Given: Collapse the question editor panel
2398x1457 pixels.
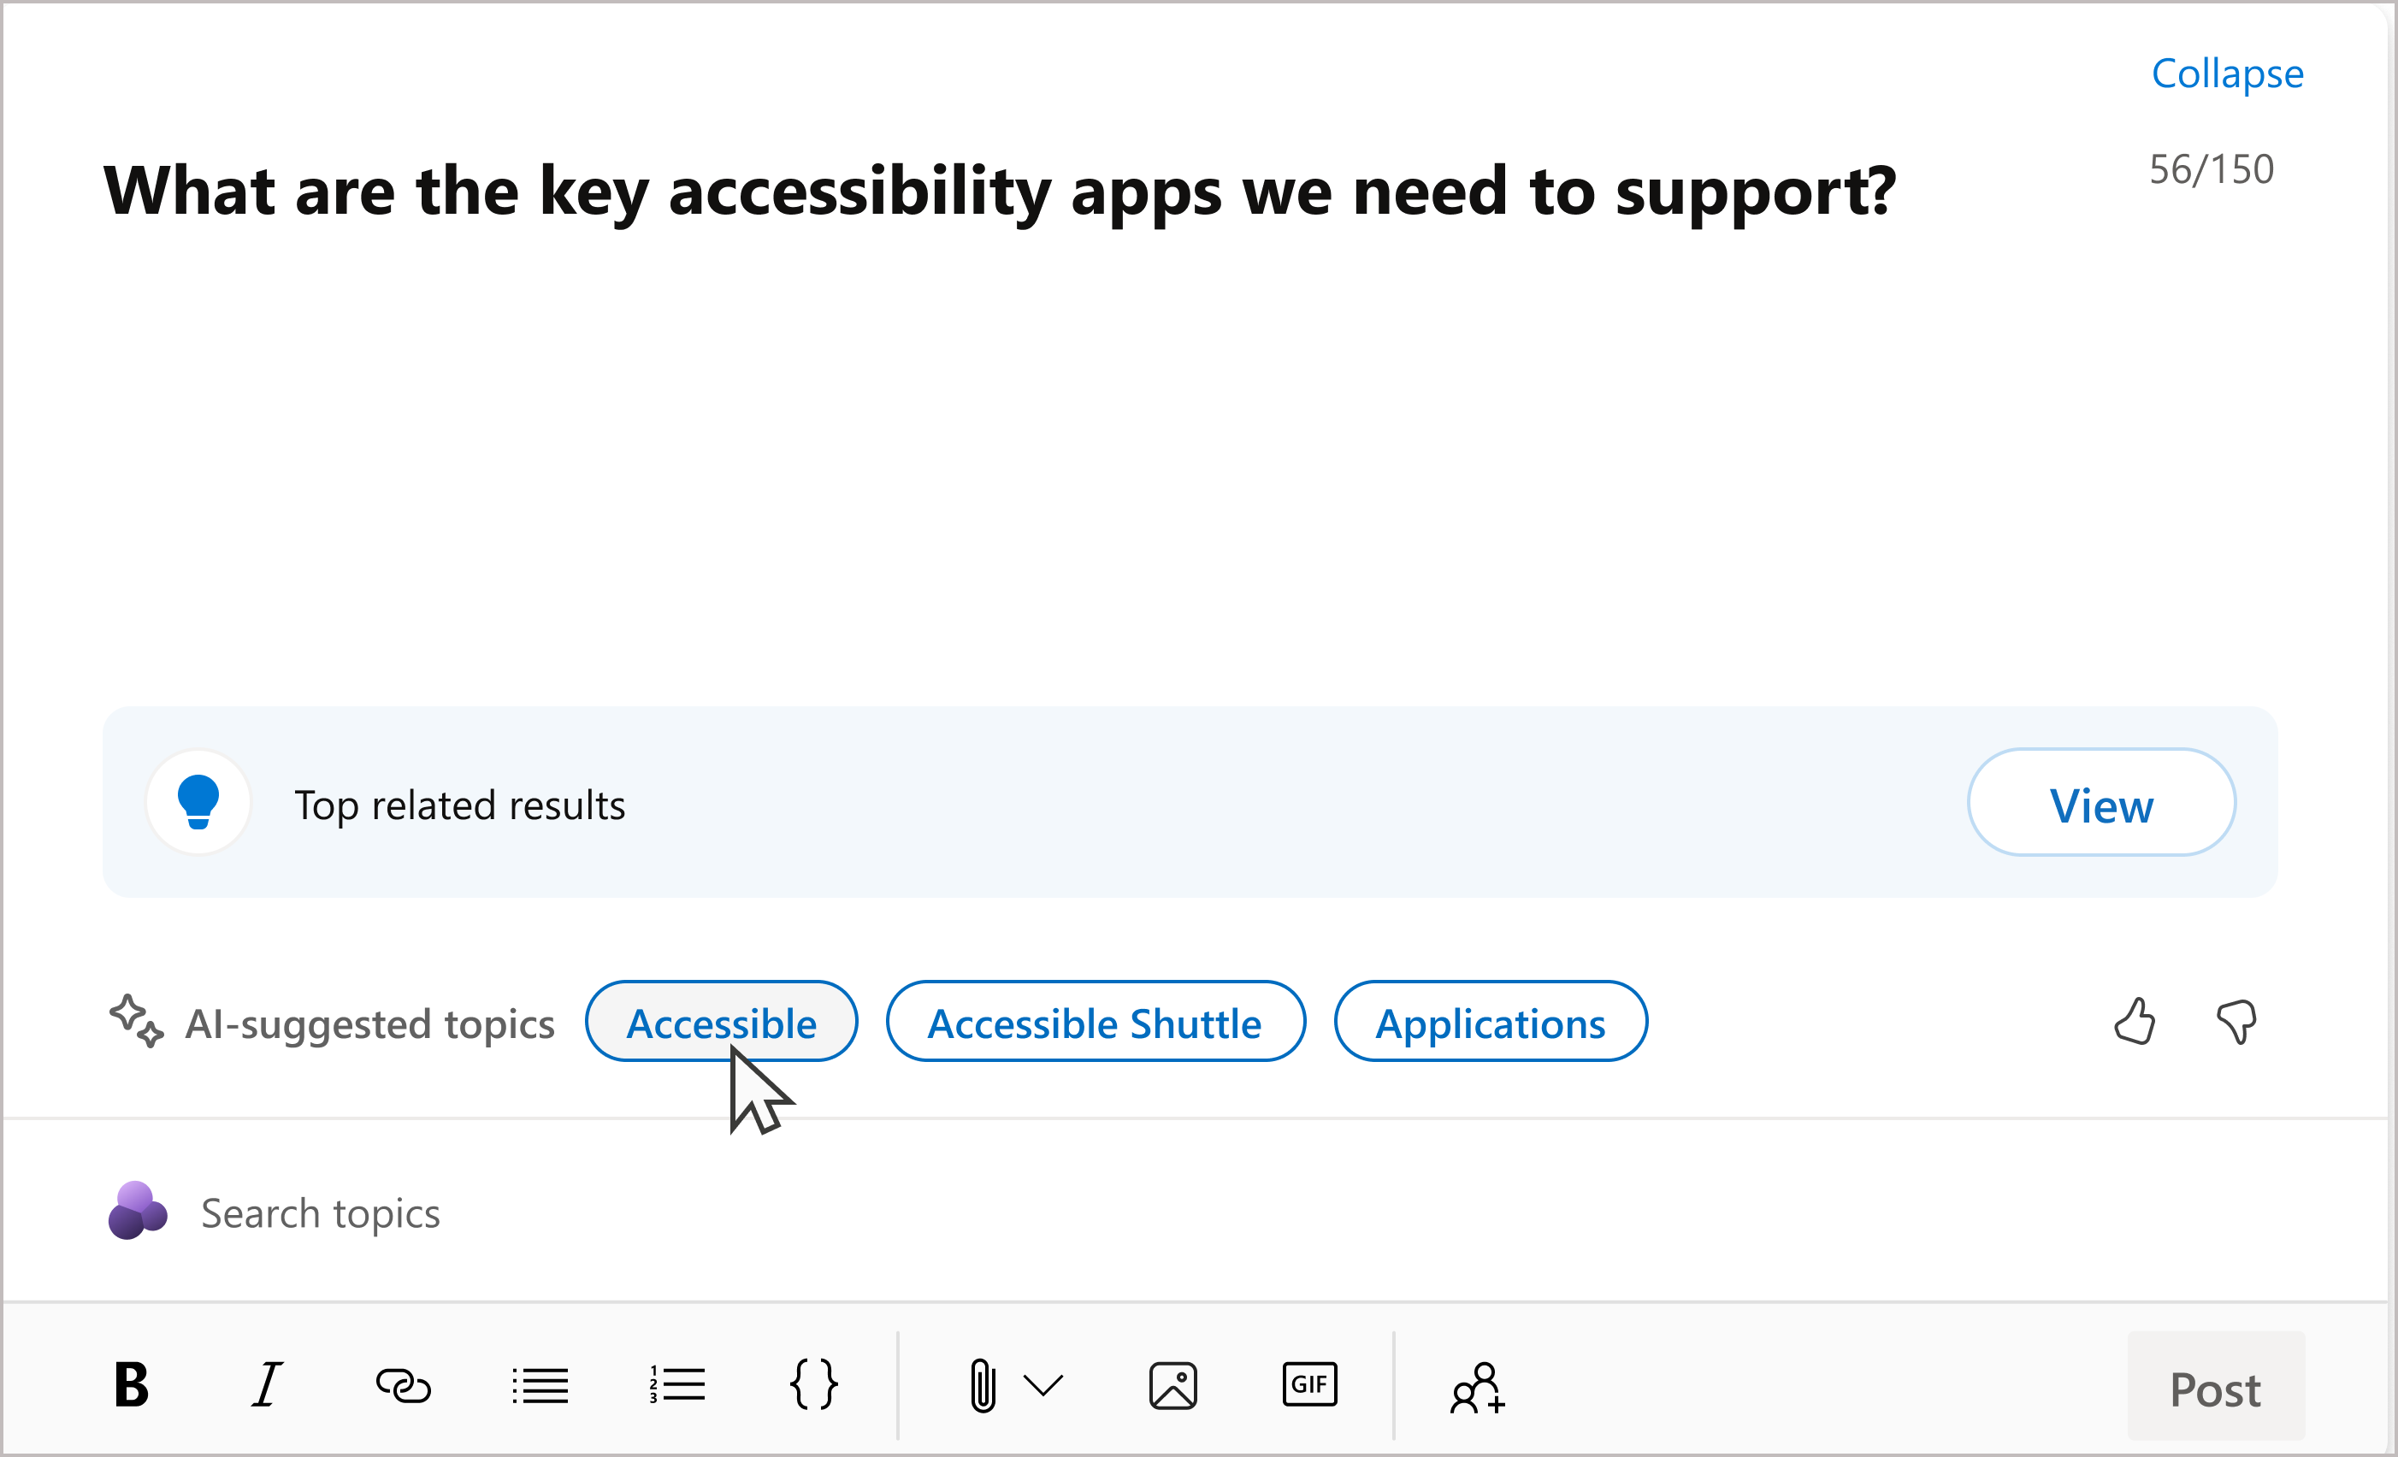Looking at the screenshot, I should (x=2227, y=72).
